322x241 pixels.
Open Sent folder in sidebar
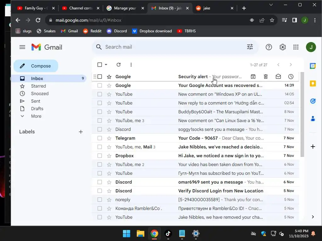tap(36, 101)
